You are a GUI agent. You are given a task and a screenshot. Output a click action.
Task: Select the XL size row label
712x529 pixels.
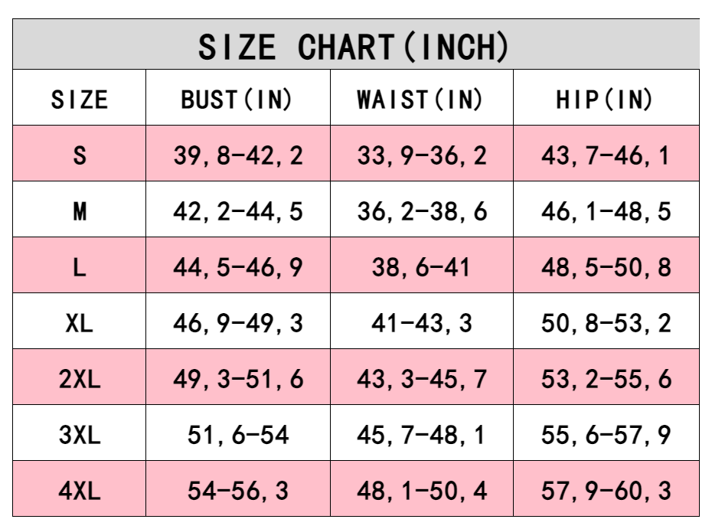[80, 323]
